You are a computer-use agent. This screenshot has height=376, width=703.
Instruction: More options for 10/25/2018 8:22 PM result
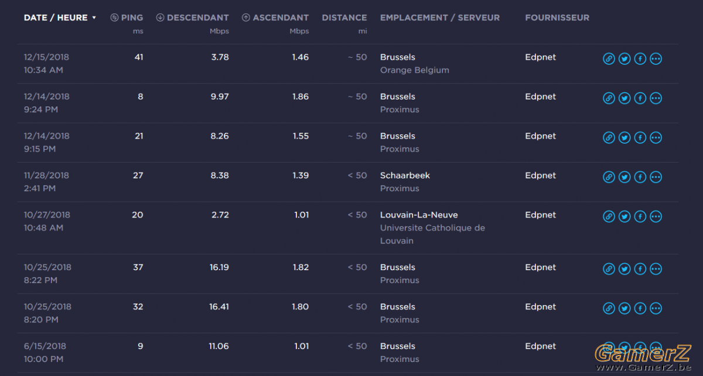click(x=656, y=270)
